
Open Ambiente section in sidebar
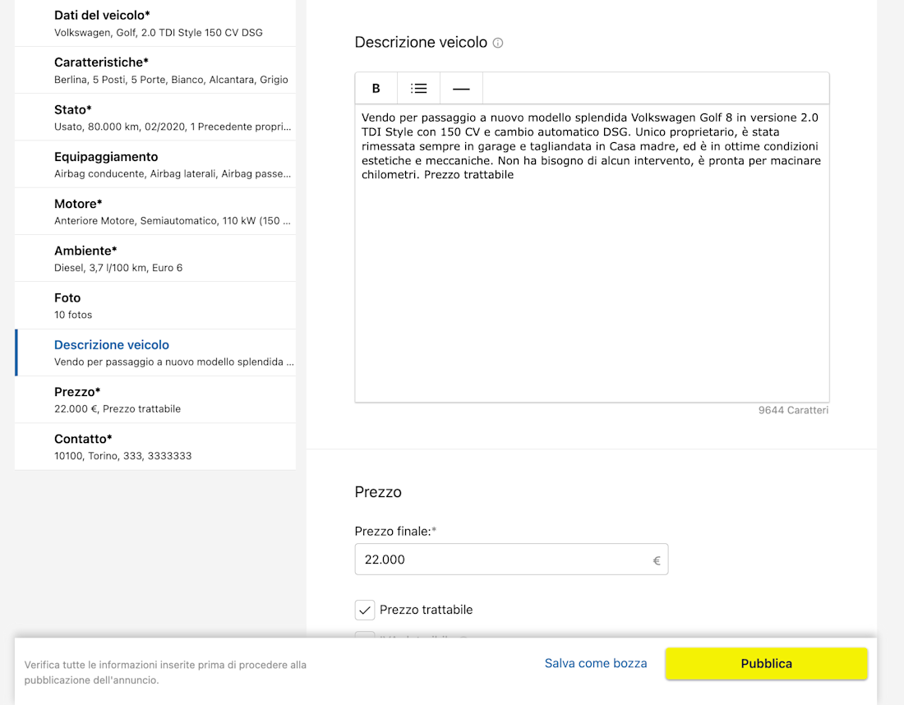155,259
